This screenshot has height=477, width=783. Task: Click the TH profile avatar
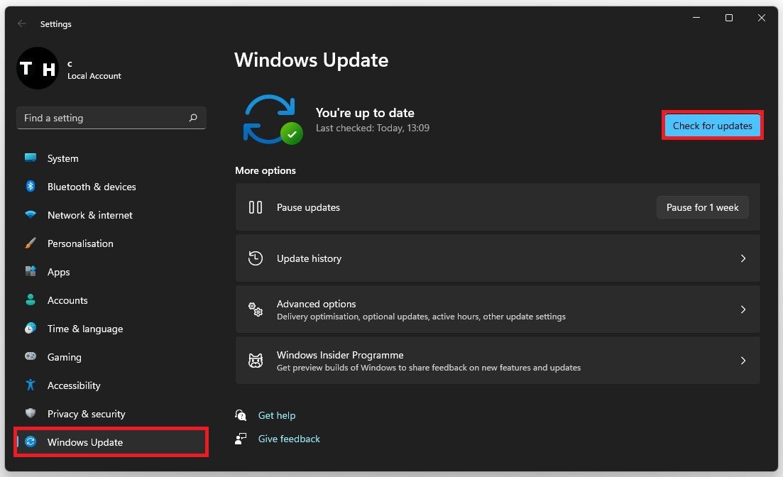pos(38,68)
